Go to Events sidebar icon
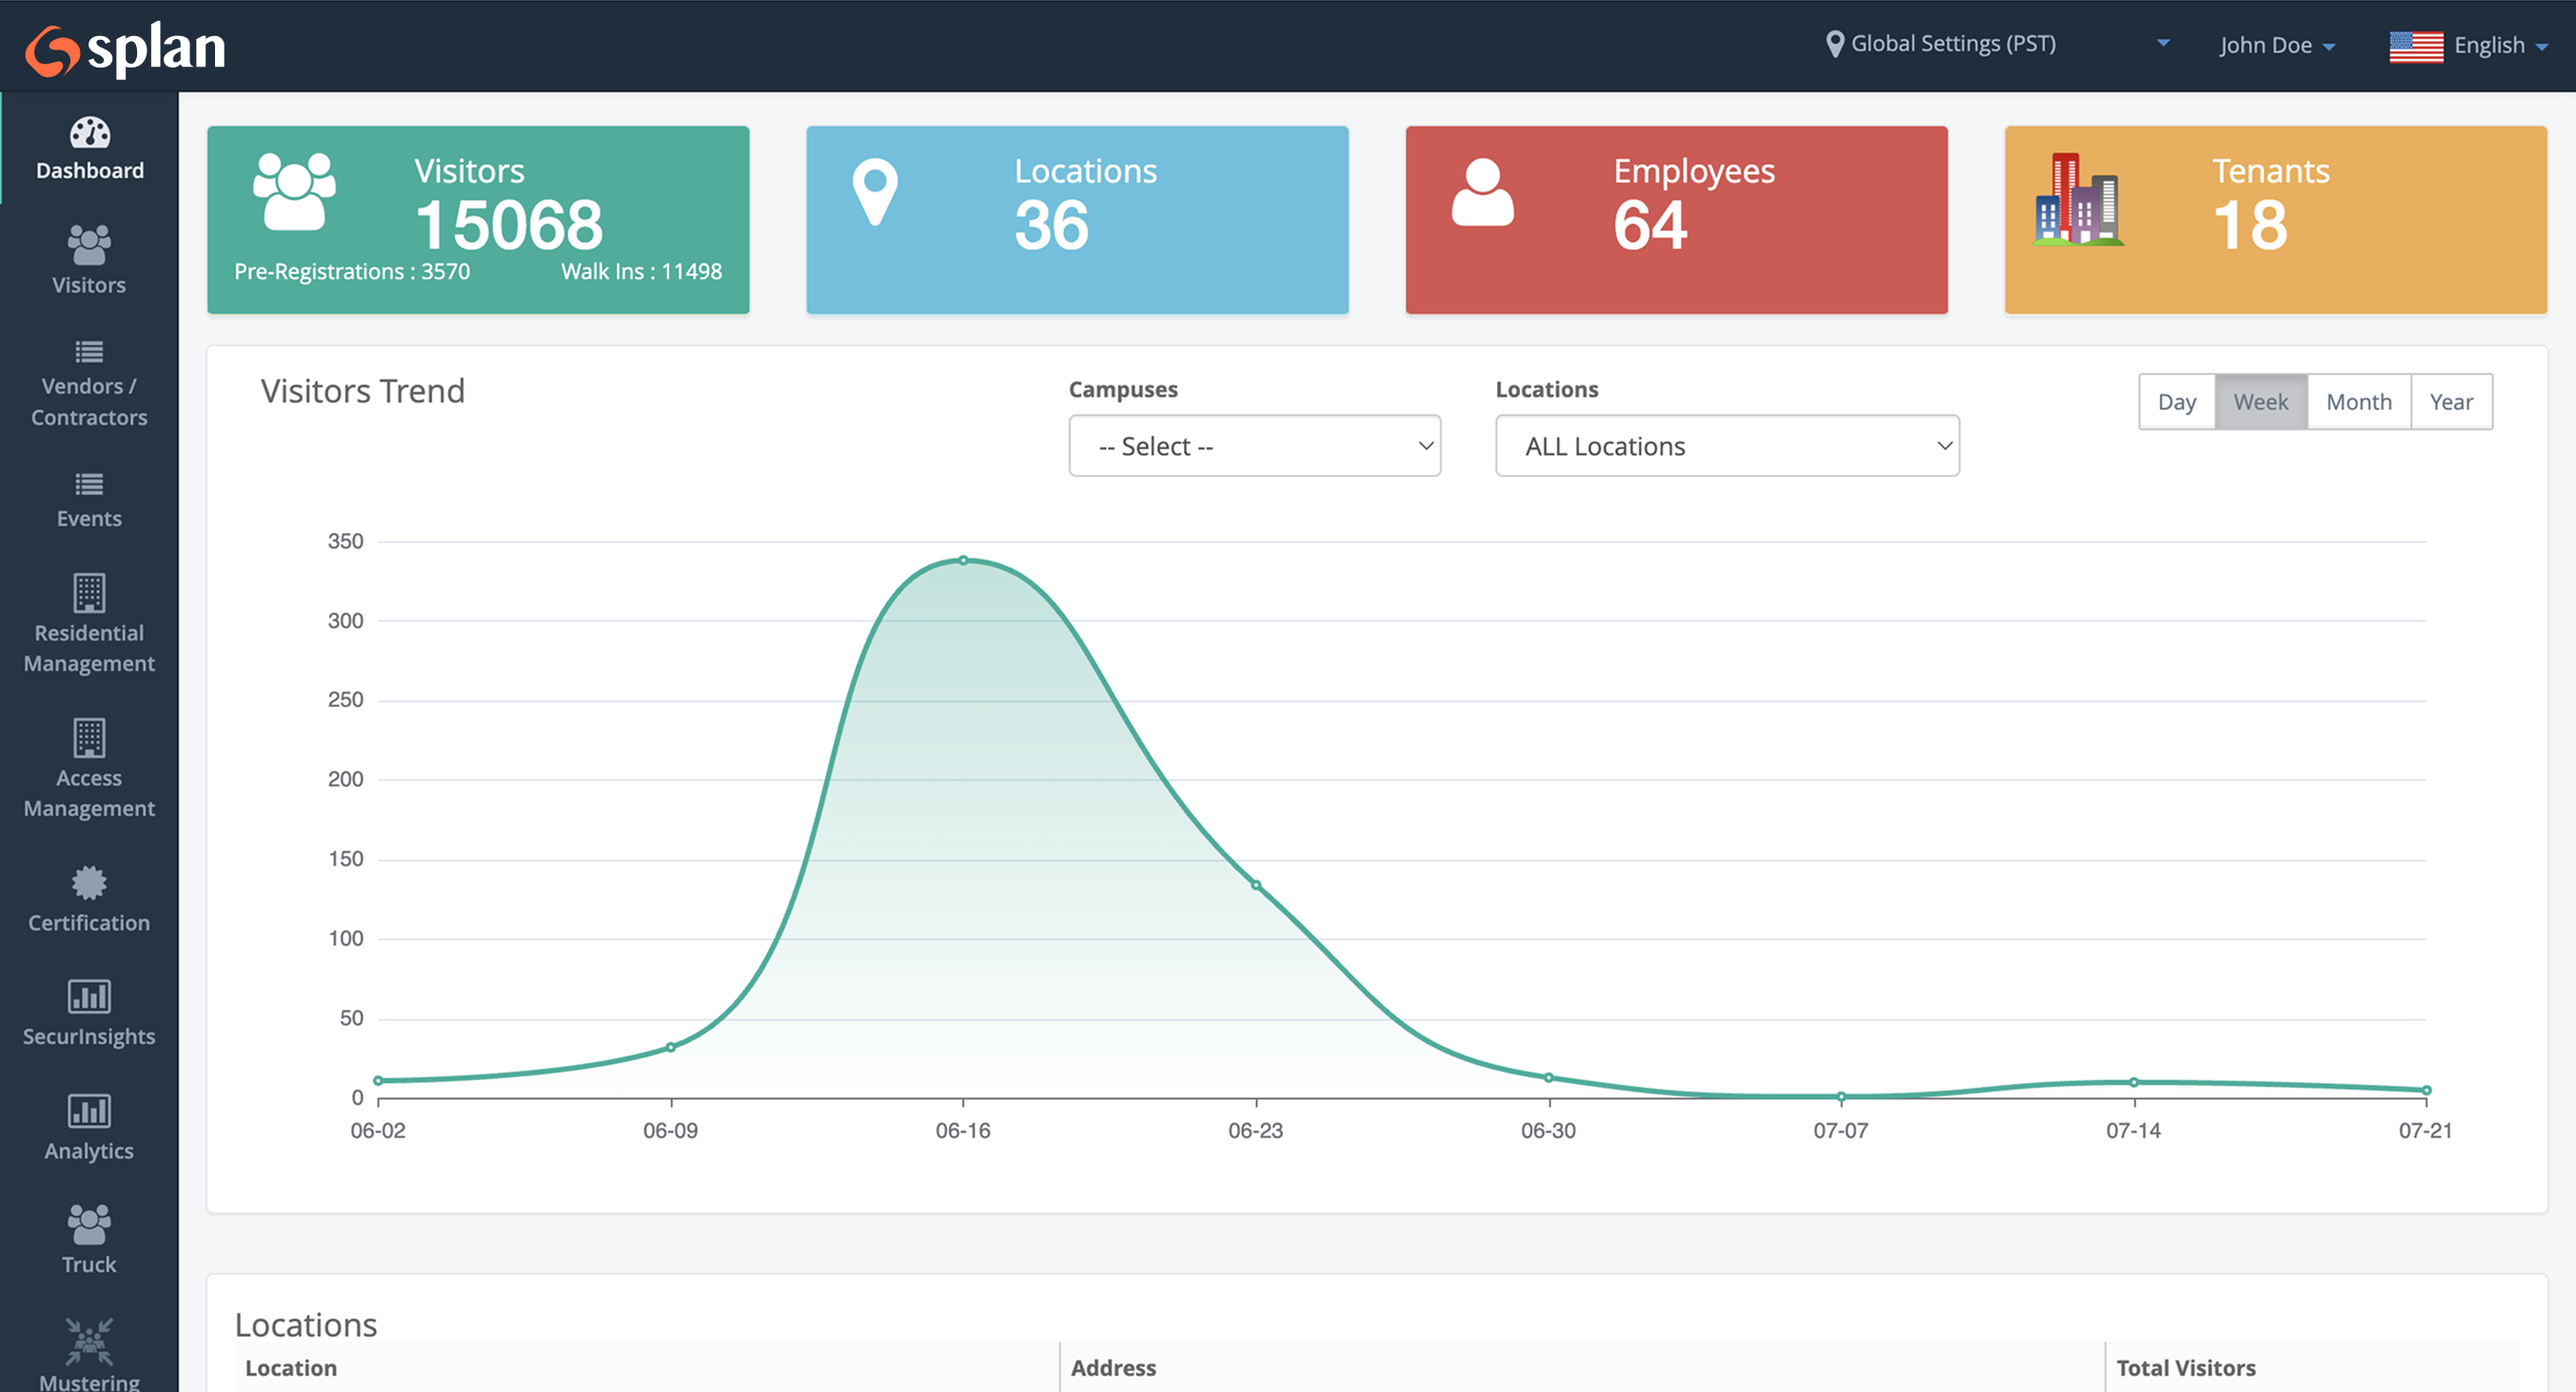The image size is (2576, 1392). pyautogui.click(x=89, y=485)
